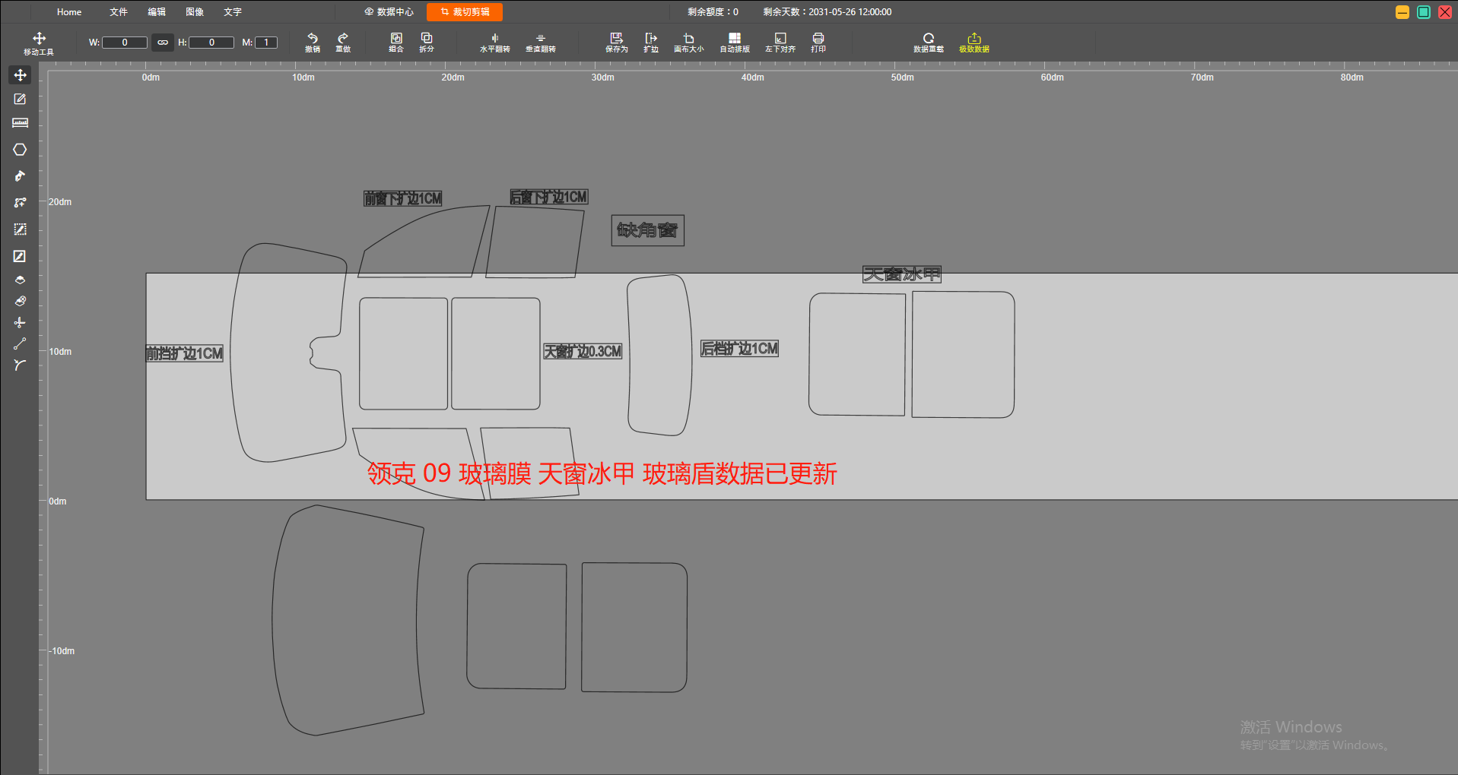The image size is (1458, 775).
Task: Select the 前挡扩边1CM label
Action: coord(185,353)
